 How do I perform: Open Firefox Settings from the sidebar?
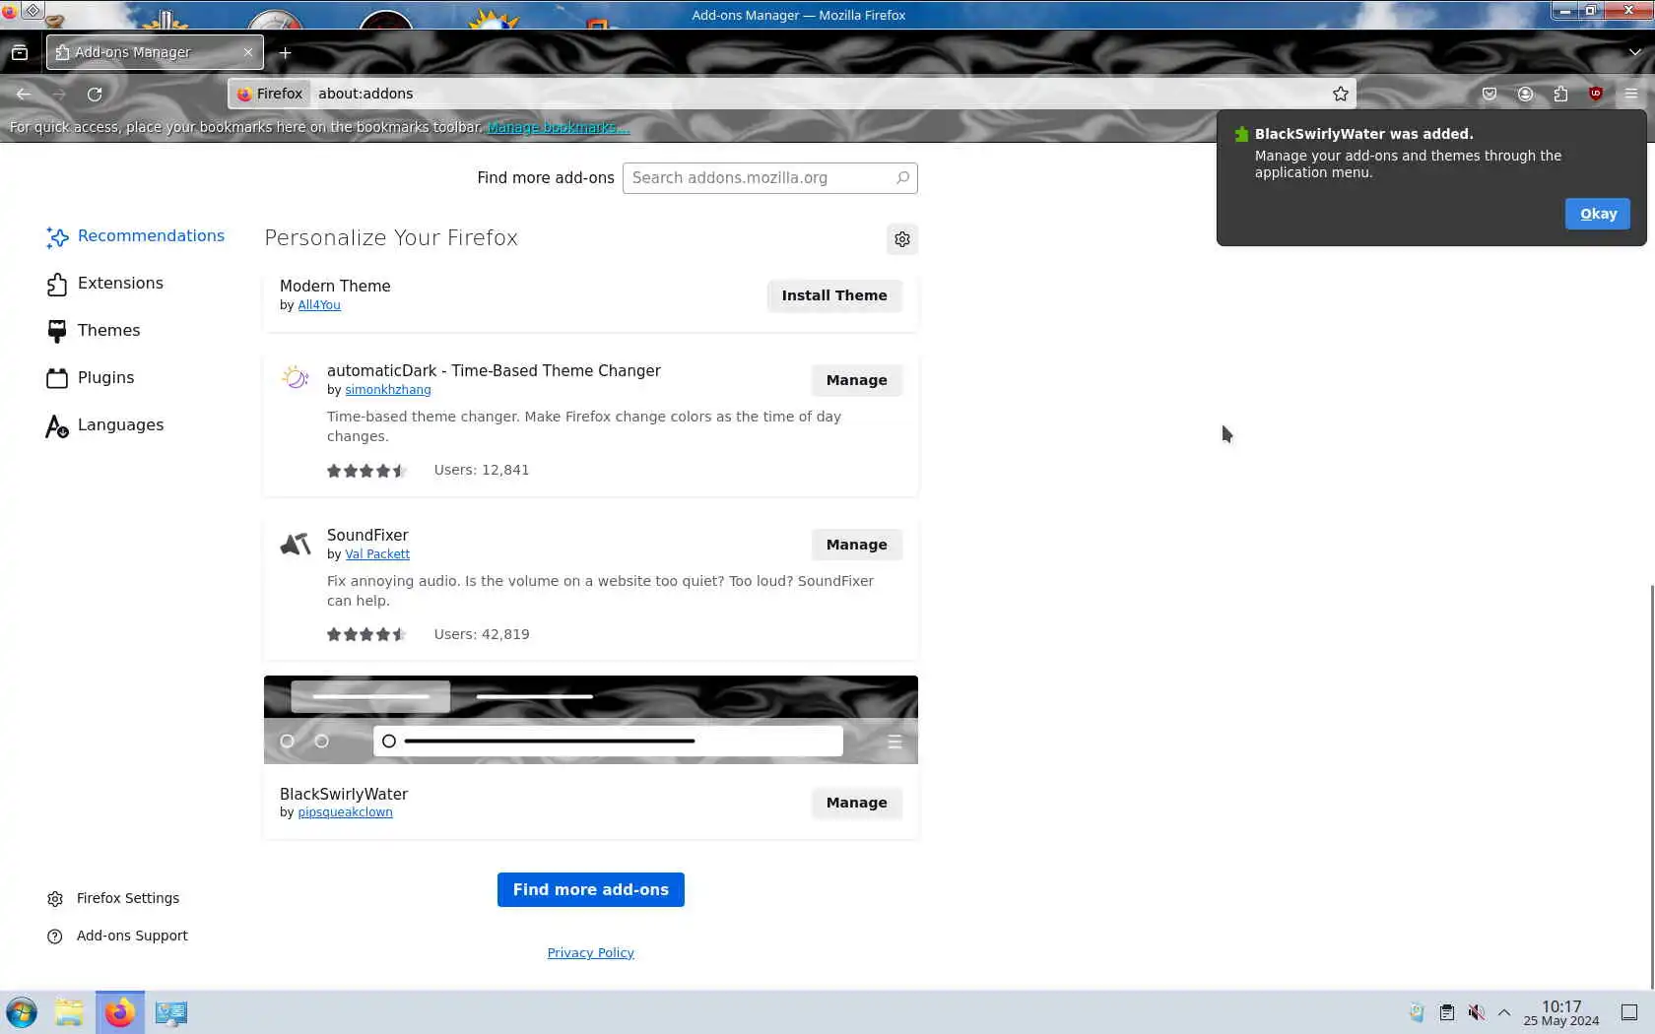point(113,898)
